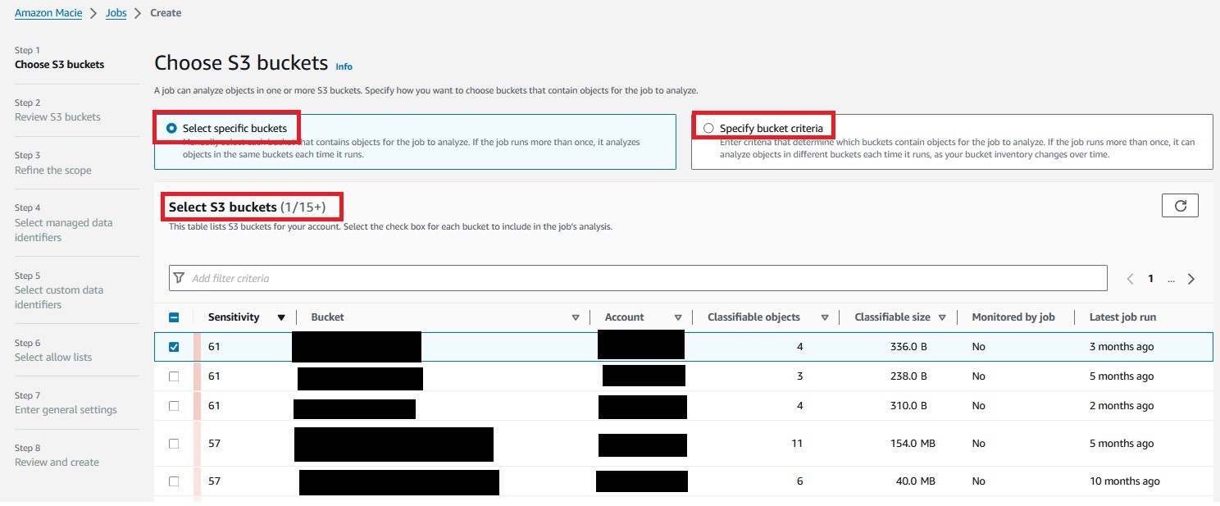Click the 11 classifiable objects cell
This screenshot has height=506, width=1220.
(x=797, y=444)
